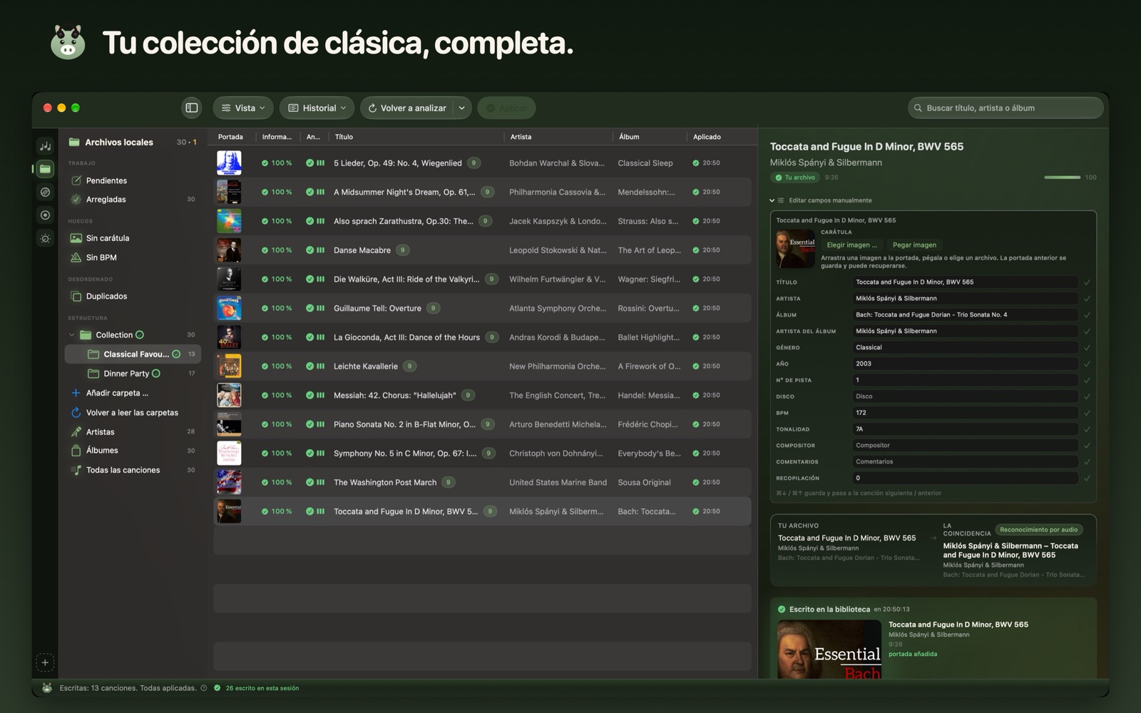Toggle the sidebar with the panel icon

coord(192,108)
